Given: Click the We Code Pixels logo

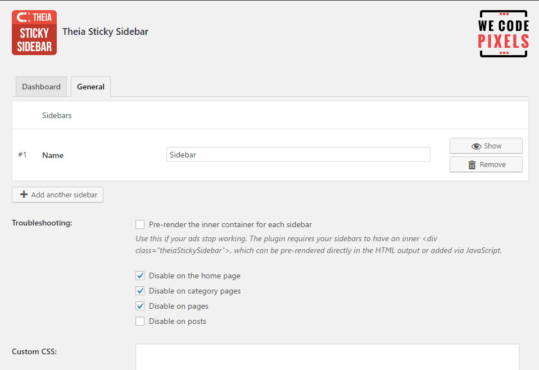Looking at the screenshot, I should (x=503, y=34).
